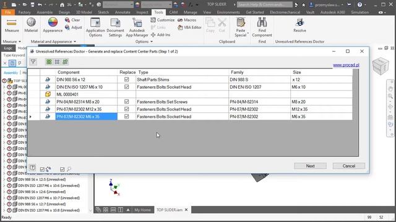Screen dimensions: 396x222
Task: Open the Material browser
Action: click(x=31, y=25)
